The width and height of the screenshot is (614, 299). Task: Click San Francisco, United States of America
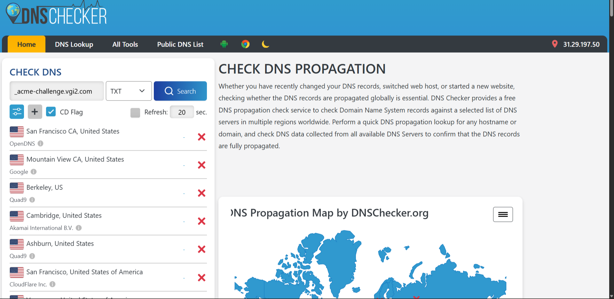click(84, 272)
